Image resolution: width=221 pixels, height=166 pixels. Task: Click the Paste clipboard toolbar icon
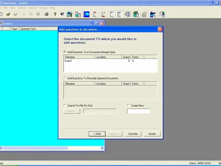coord(38,14)
